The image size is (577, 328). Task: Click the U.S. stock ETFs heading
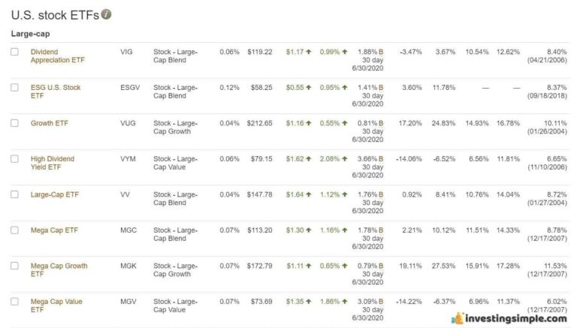pyautogui.click(x=55, y=15)
